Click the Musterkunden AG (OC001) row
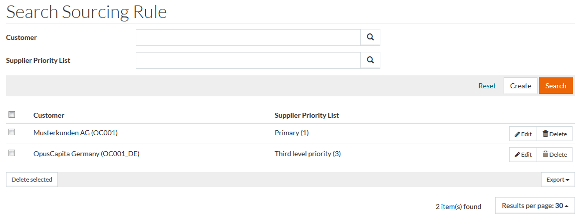The height and width of the screenshot is (217, 580). tap(75, 133)
